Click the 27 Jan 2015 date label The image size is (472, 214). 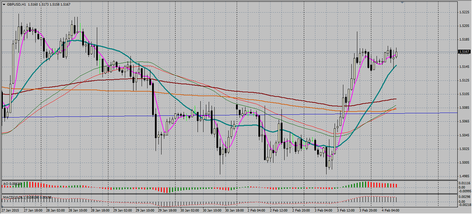coord(11,210)
